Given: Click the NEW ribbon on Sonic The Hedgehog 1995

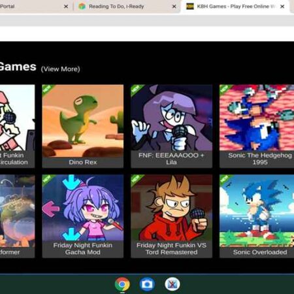Looking at the screenshot, I should pos(224,90).
